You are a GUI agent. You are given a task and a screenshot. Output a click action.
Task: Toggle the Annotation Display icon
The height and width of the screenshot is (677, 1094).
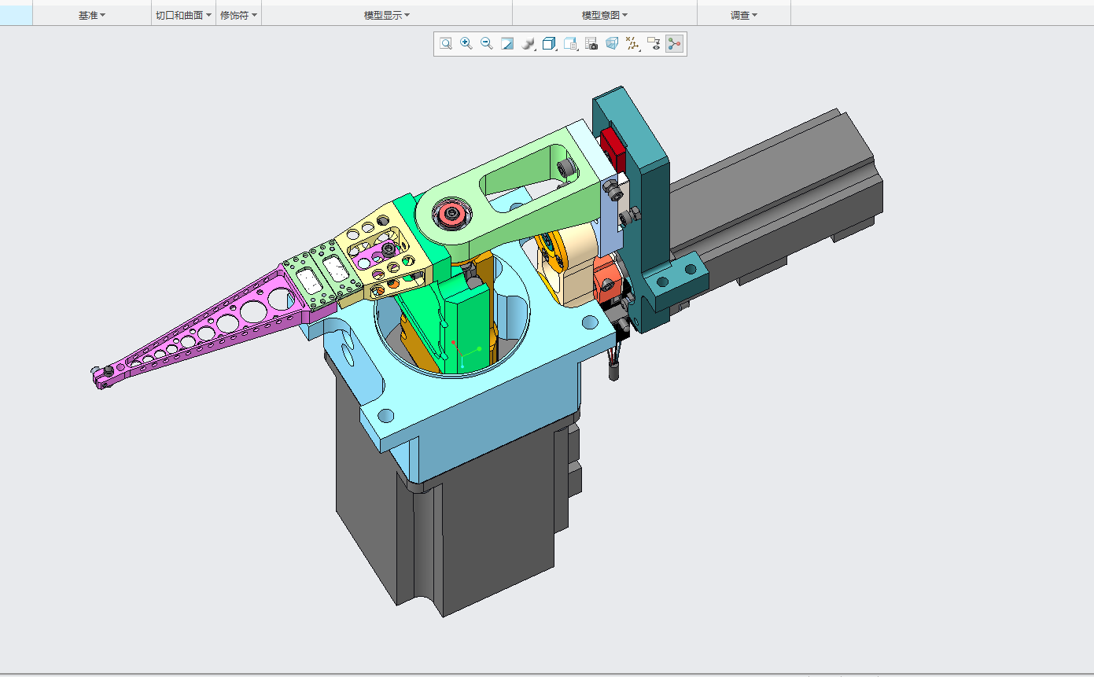(654, 44)
